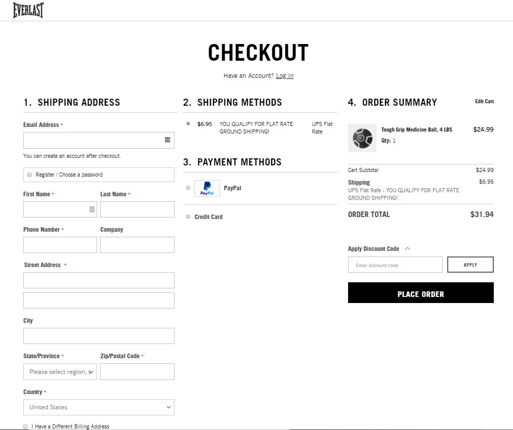Image resolution: width=513 pixels, height=430 pixels.
Task: Select the $6.95 UPS Flat Rate shipping
Action: pos(188,124)
